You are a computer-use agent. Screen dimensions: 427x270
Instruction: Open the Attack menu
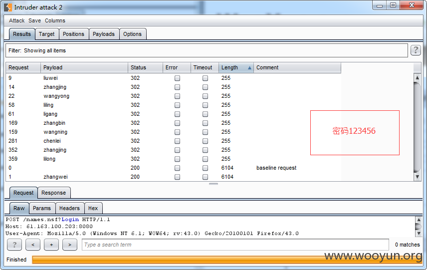tap(16, 20)
